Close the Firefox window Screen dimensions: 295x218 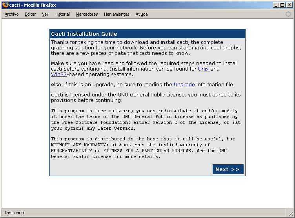click(289, 5)
